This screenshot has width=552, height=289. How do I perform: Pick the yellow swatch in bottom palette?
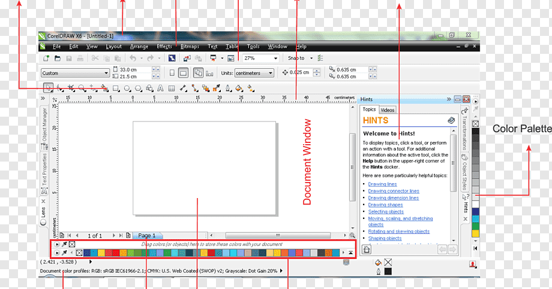click(x=101, y=253)
